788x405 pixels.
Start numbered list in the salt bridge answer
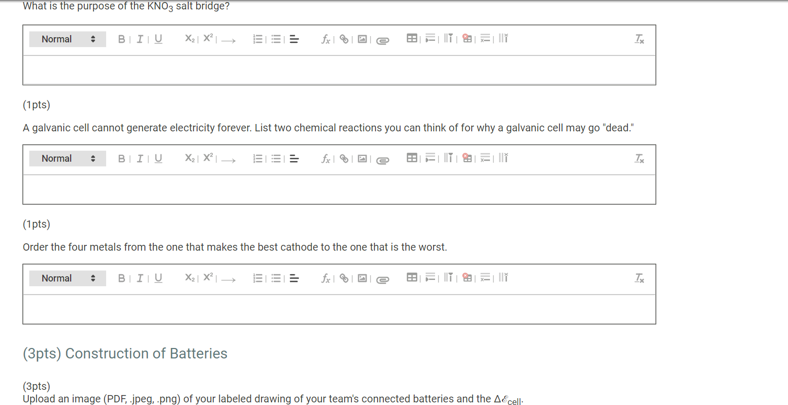(x=257, y=39)
